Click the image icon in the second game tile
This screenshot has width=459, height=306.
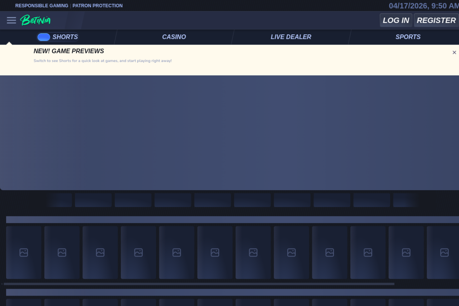(x=62, y=253)
